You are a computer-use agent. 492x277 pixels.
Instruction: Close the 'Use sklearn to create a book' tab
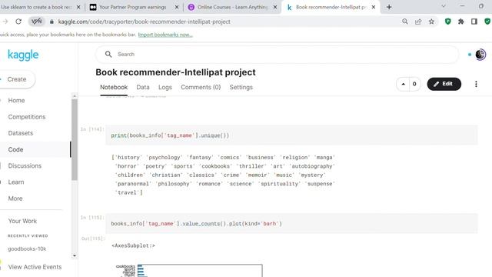pyautogui.click(x=78, y=7)
